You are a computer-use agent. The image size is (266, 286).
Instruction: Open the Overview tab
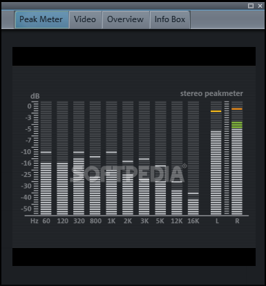[x=126, y=19]
